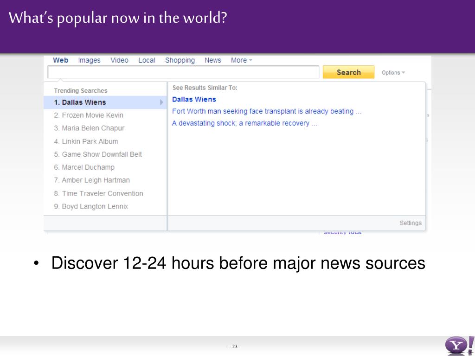475x356 pixels.
Task: Select the Web search tab
Action: pos(61,60)
